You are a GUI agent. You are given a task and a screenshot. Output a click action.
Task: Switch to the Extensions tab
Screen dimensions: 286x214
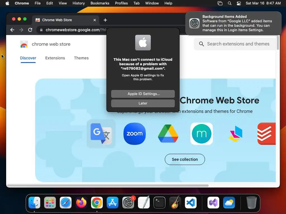coord(55,58)
